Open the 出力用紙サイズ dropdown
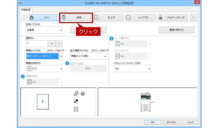 pos(89,56)
